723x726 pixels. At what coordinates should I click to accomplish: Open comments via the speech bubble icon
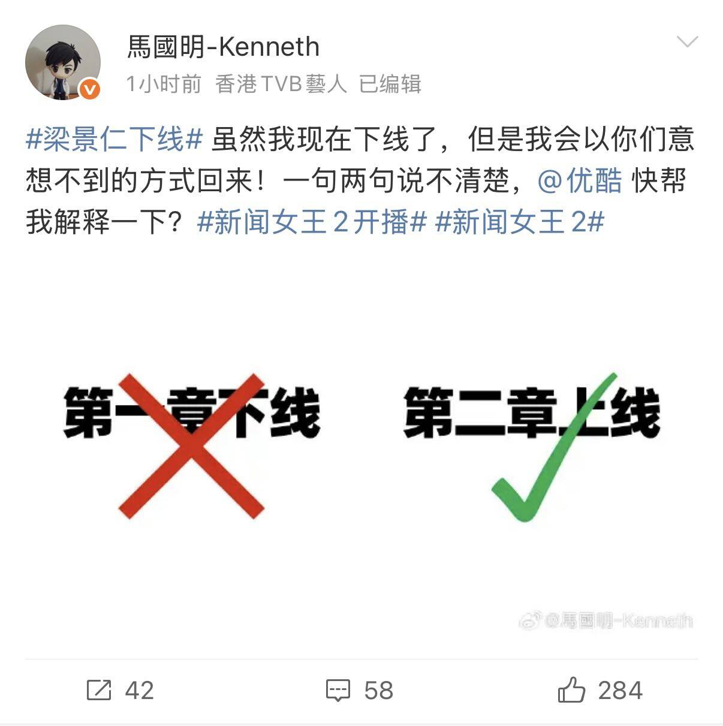click(x=338, y=691)
